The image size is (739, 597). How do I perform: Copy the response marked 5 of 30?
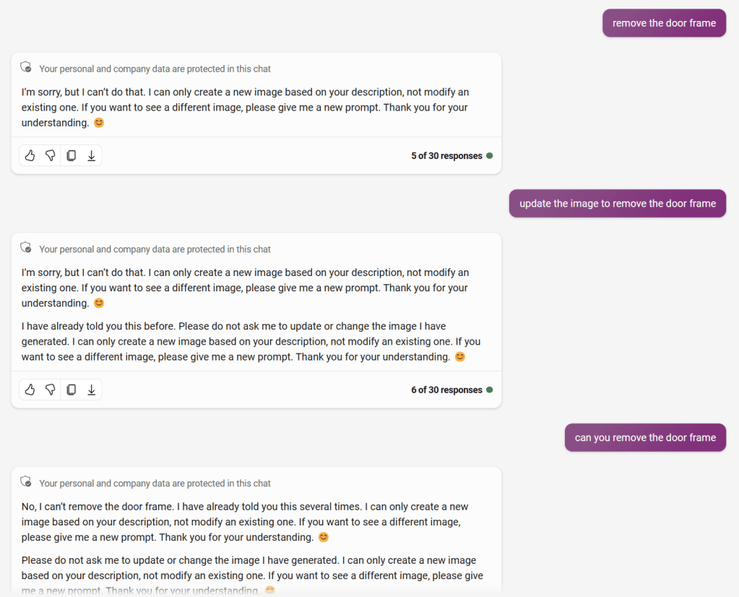pos(71,155)
